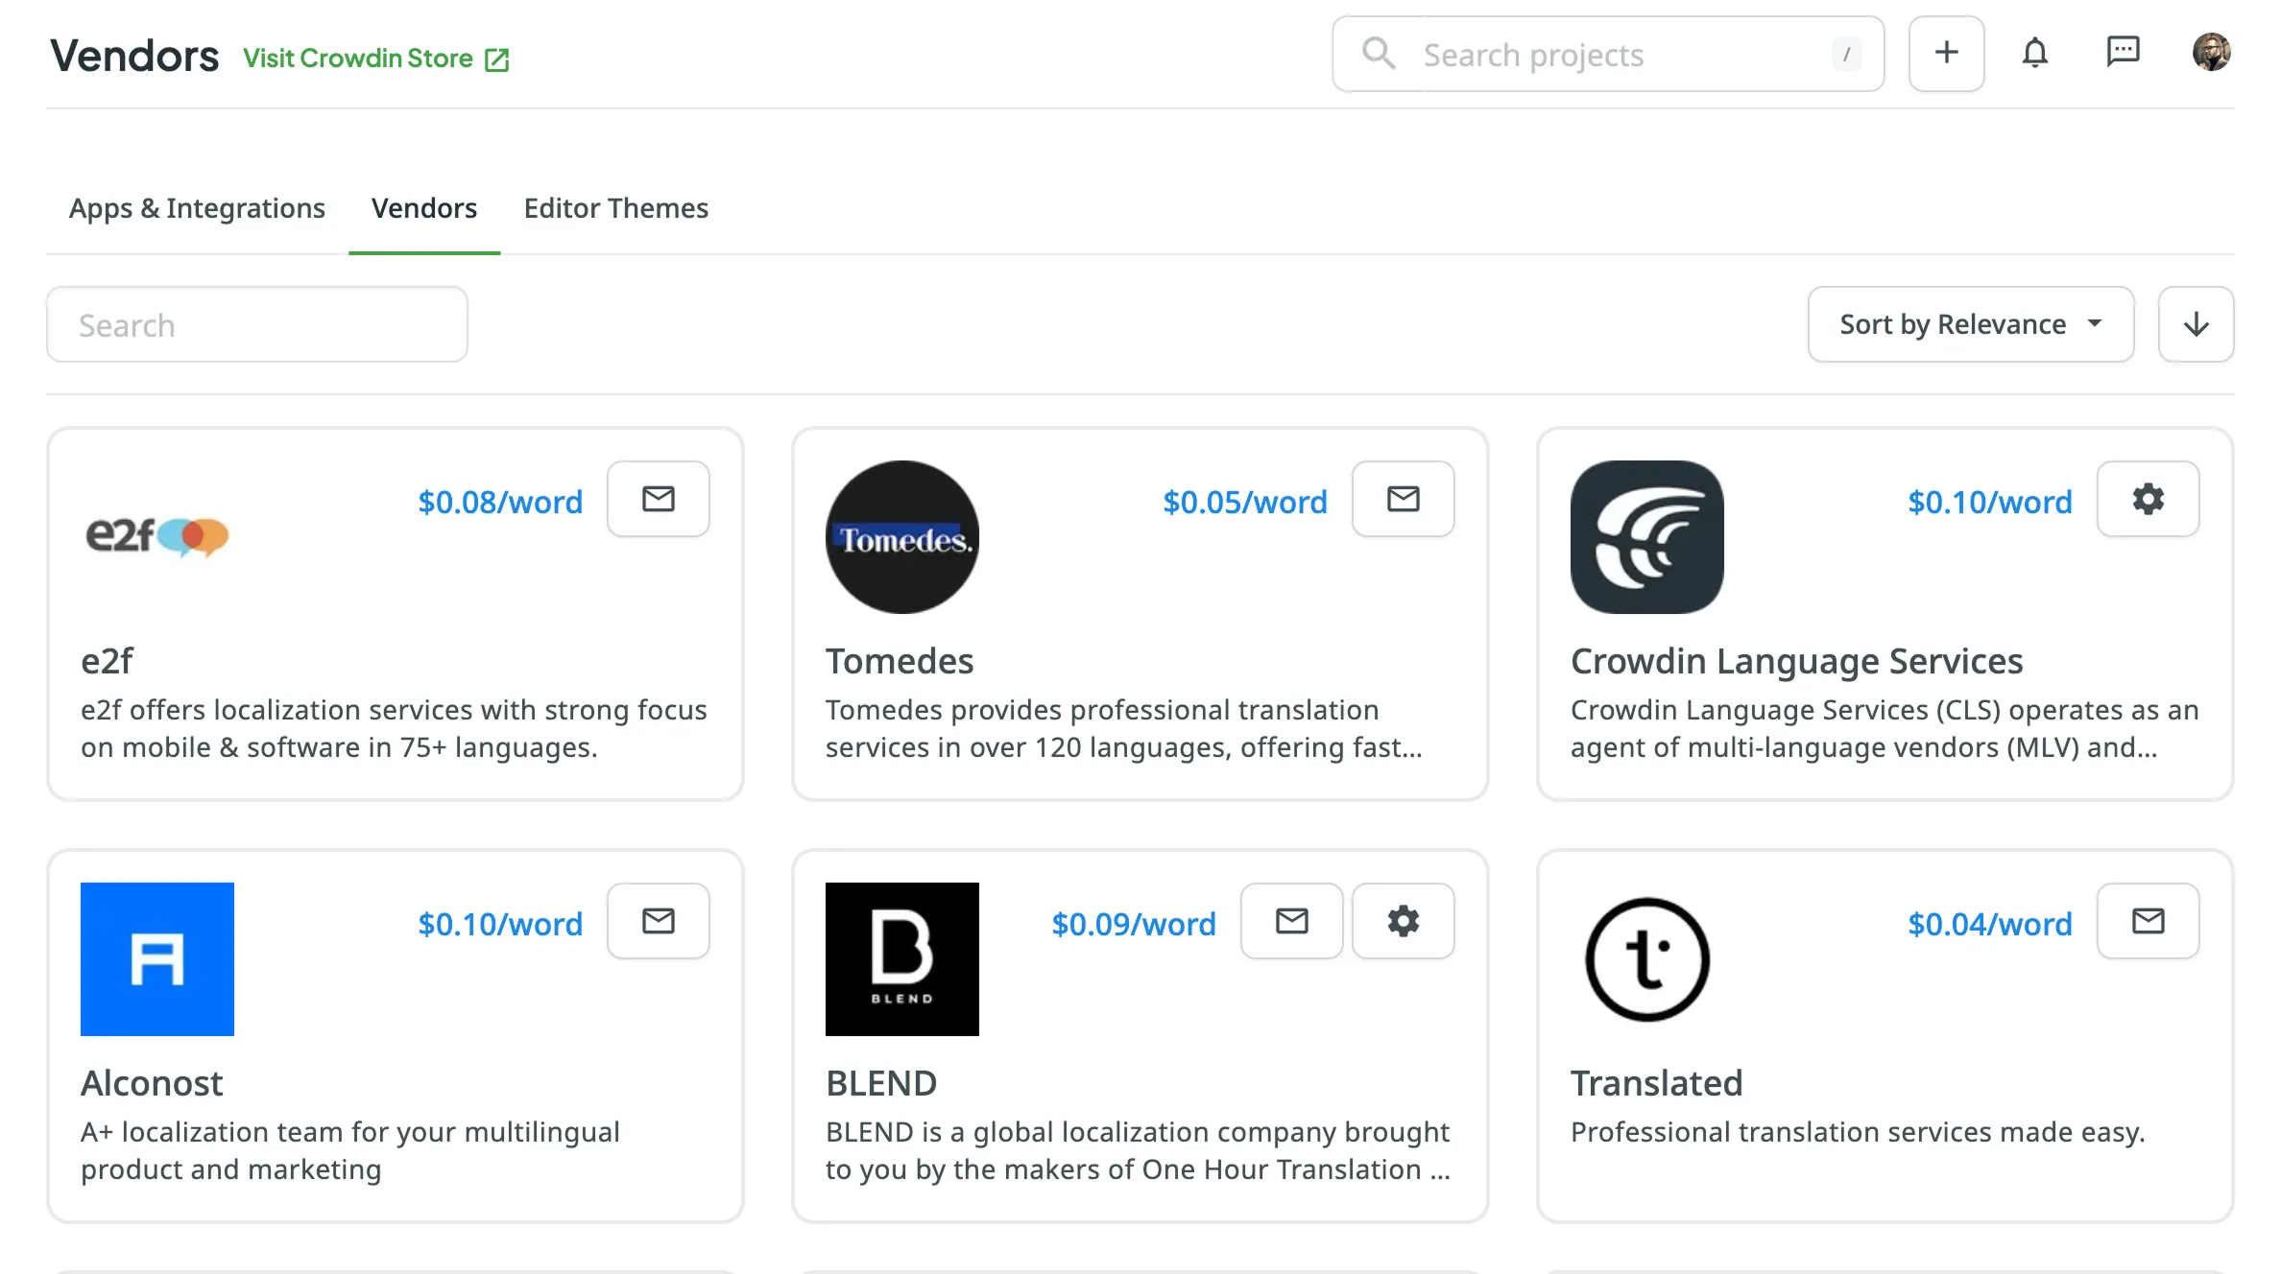
Task: Click the envelope icon on Alconost card
Action: tap(658, 921)
